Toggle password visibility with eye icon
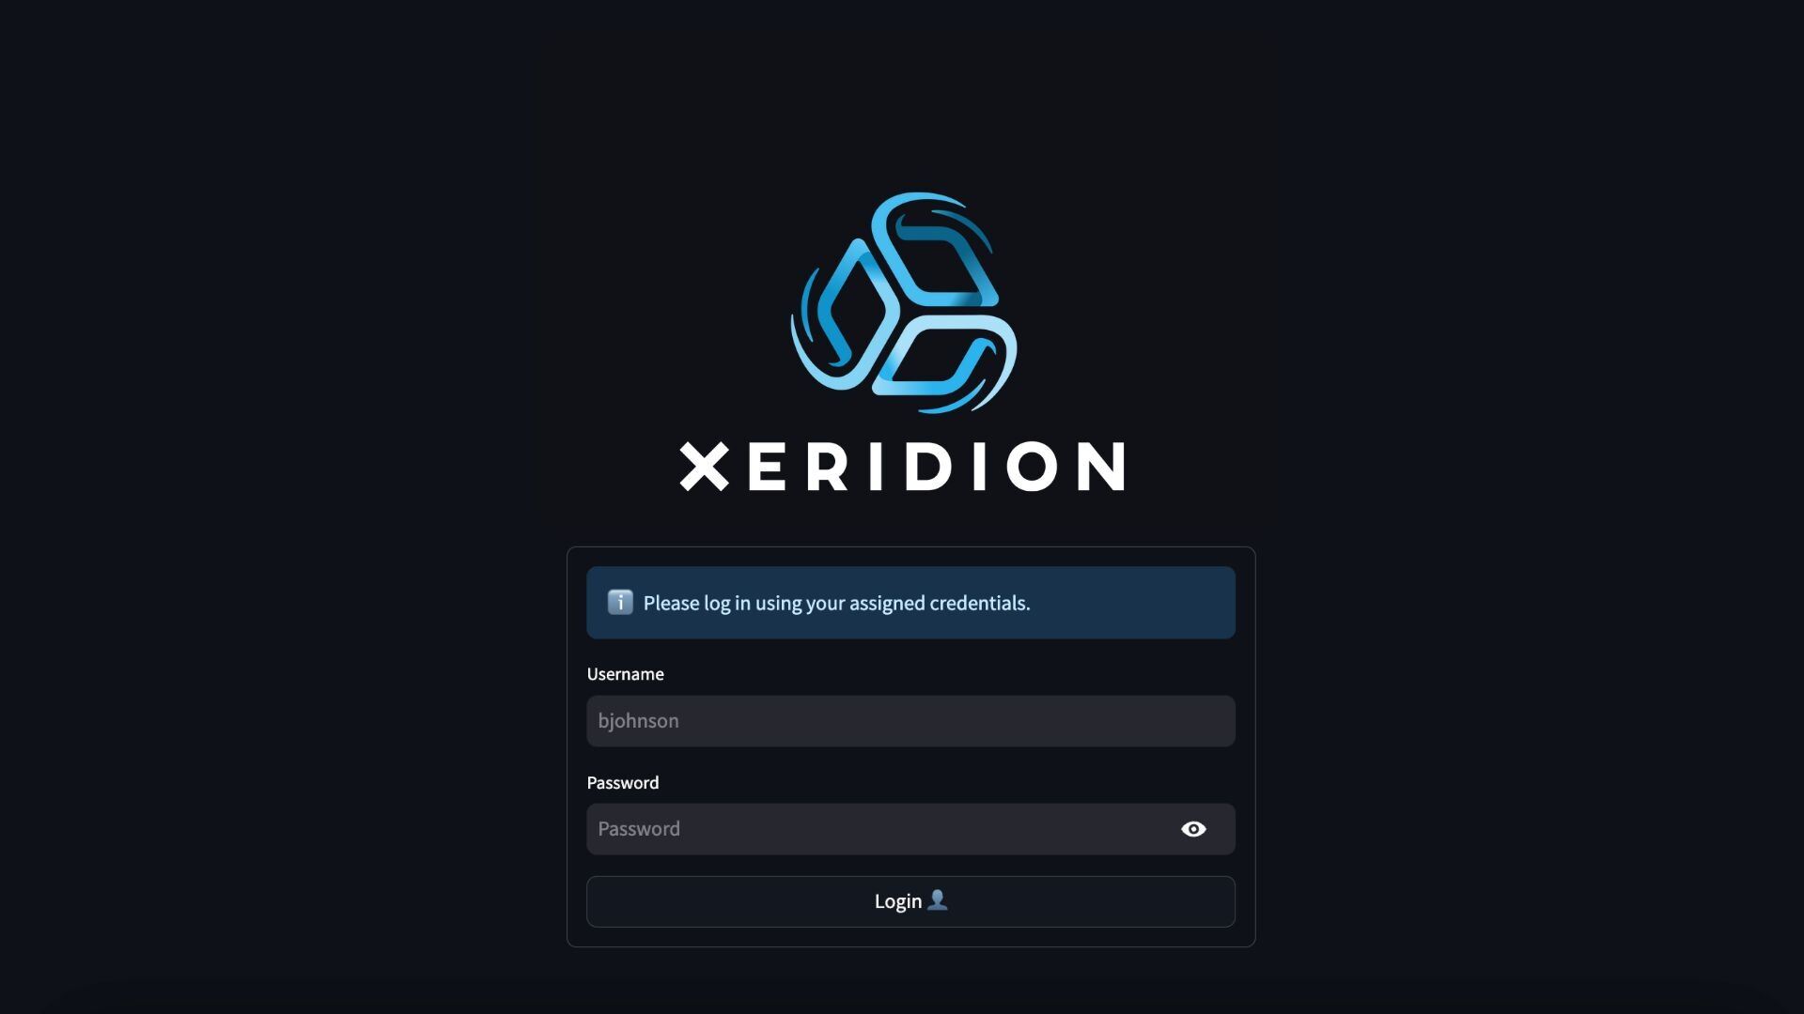 coord(1193,828)
